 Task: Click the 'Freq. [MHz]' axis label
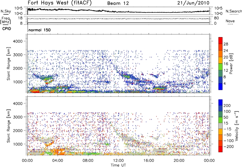(x=5, y=20)
